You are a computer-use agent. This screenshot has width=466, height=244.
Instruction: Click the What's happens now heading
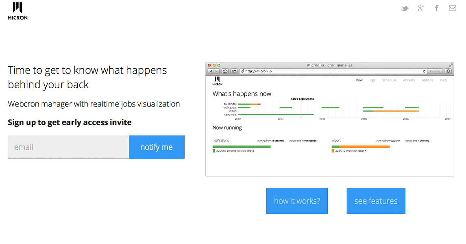pyautogui.click(x=242, y=94)
